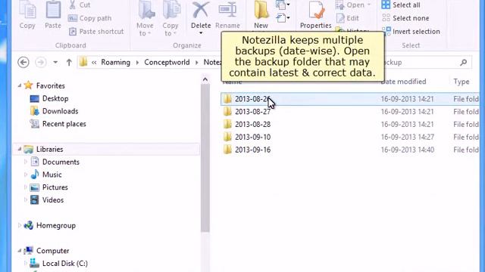Open Downloads in the navigation pane
The width and height of the screenshot is (485, 272).
61,111
